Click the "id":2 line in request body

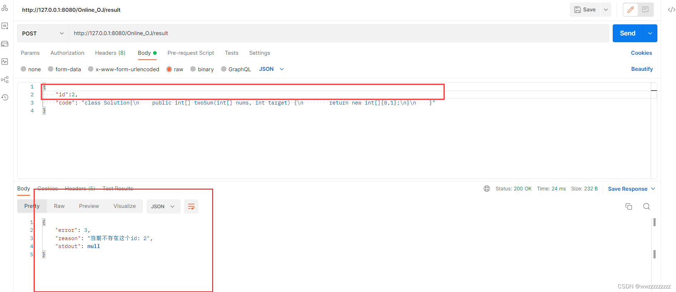point(67,94)
